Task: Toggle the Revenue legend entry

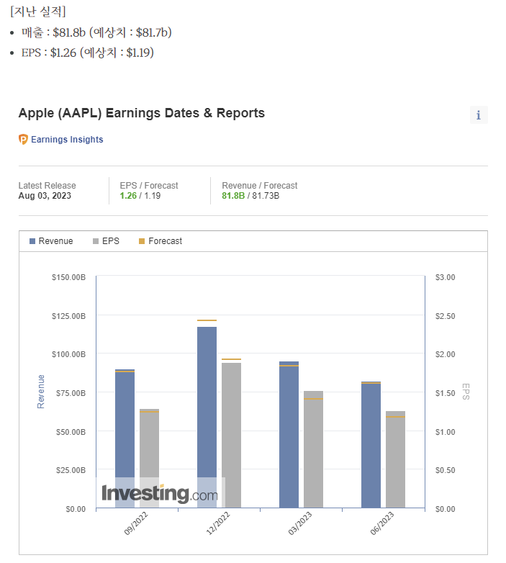Action: pos(51,241)
